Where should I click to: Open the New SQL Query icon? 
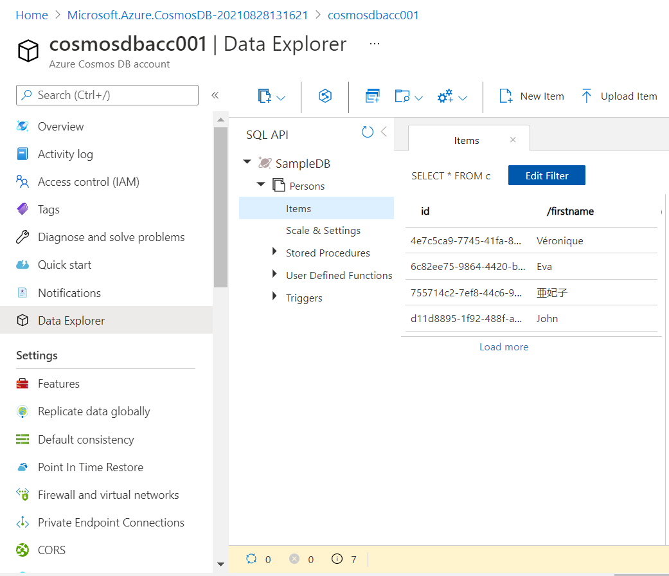pyautogui.click(x=372, y=96)
